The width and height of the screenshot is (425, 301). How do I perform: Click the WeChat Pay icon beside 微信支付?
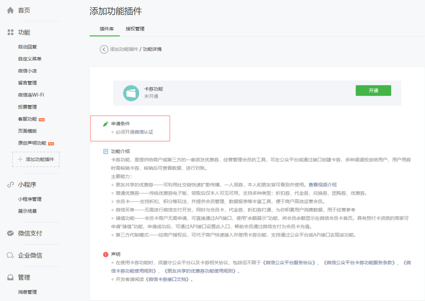[11, 233]
